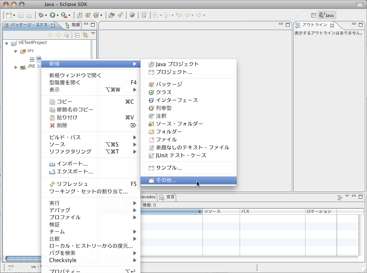Click Collapse All in Package Explorer
Viewport: 367px width, 273px height.
pyautogui.click(x=77, y=35)
